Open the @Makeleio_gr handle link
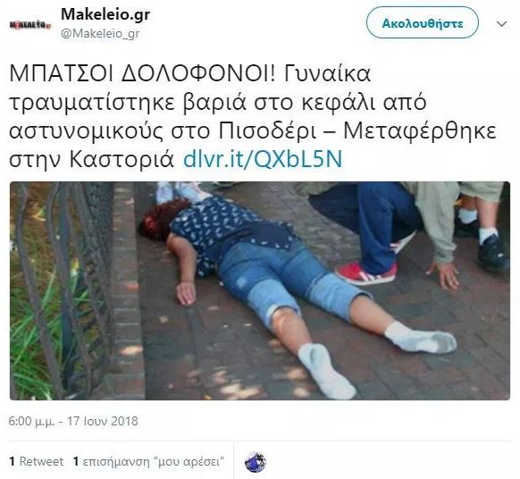520x479 pixels. (x=100, y=33)
